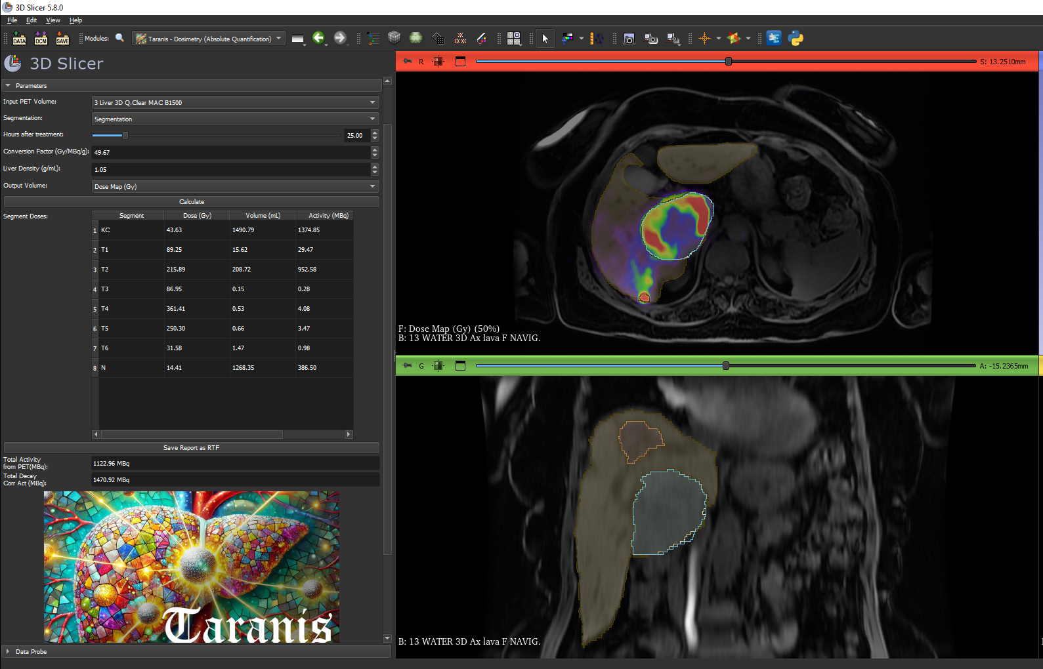Open the module history list icon
The width and height of the screenshot is (1043, 669).
pyautogui.click(x=298, y=39)
